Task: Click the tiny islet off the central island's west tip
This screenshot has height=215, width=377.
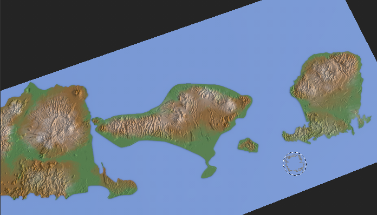Action: [95, 120]
